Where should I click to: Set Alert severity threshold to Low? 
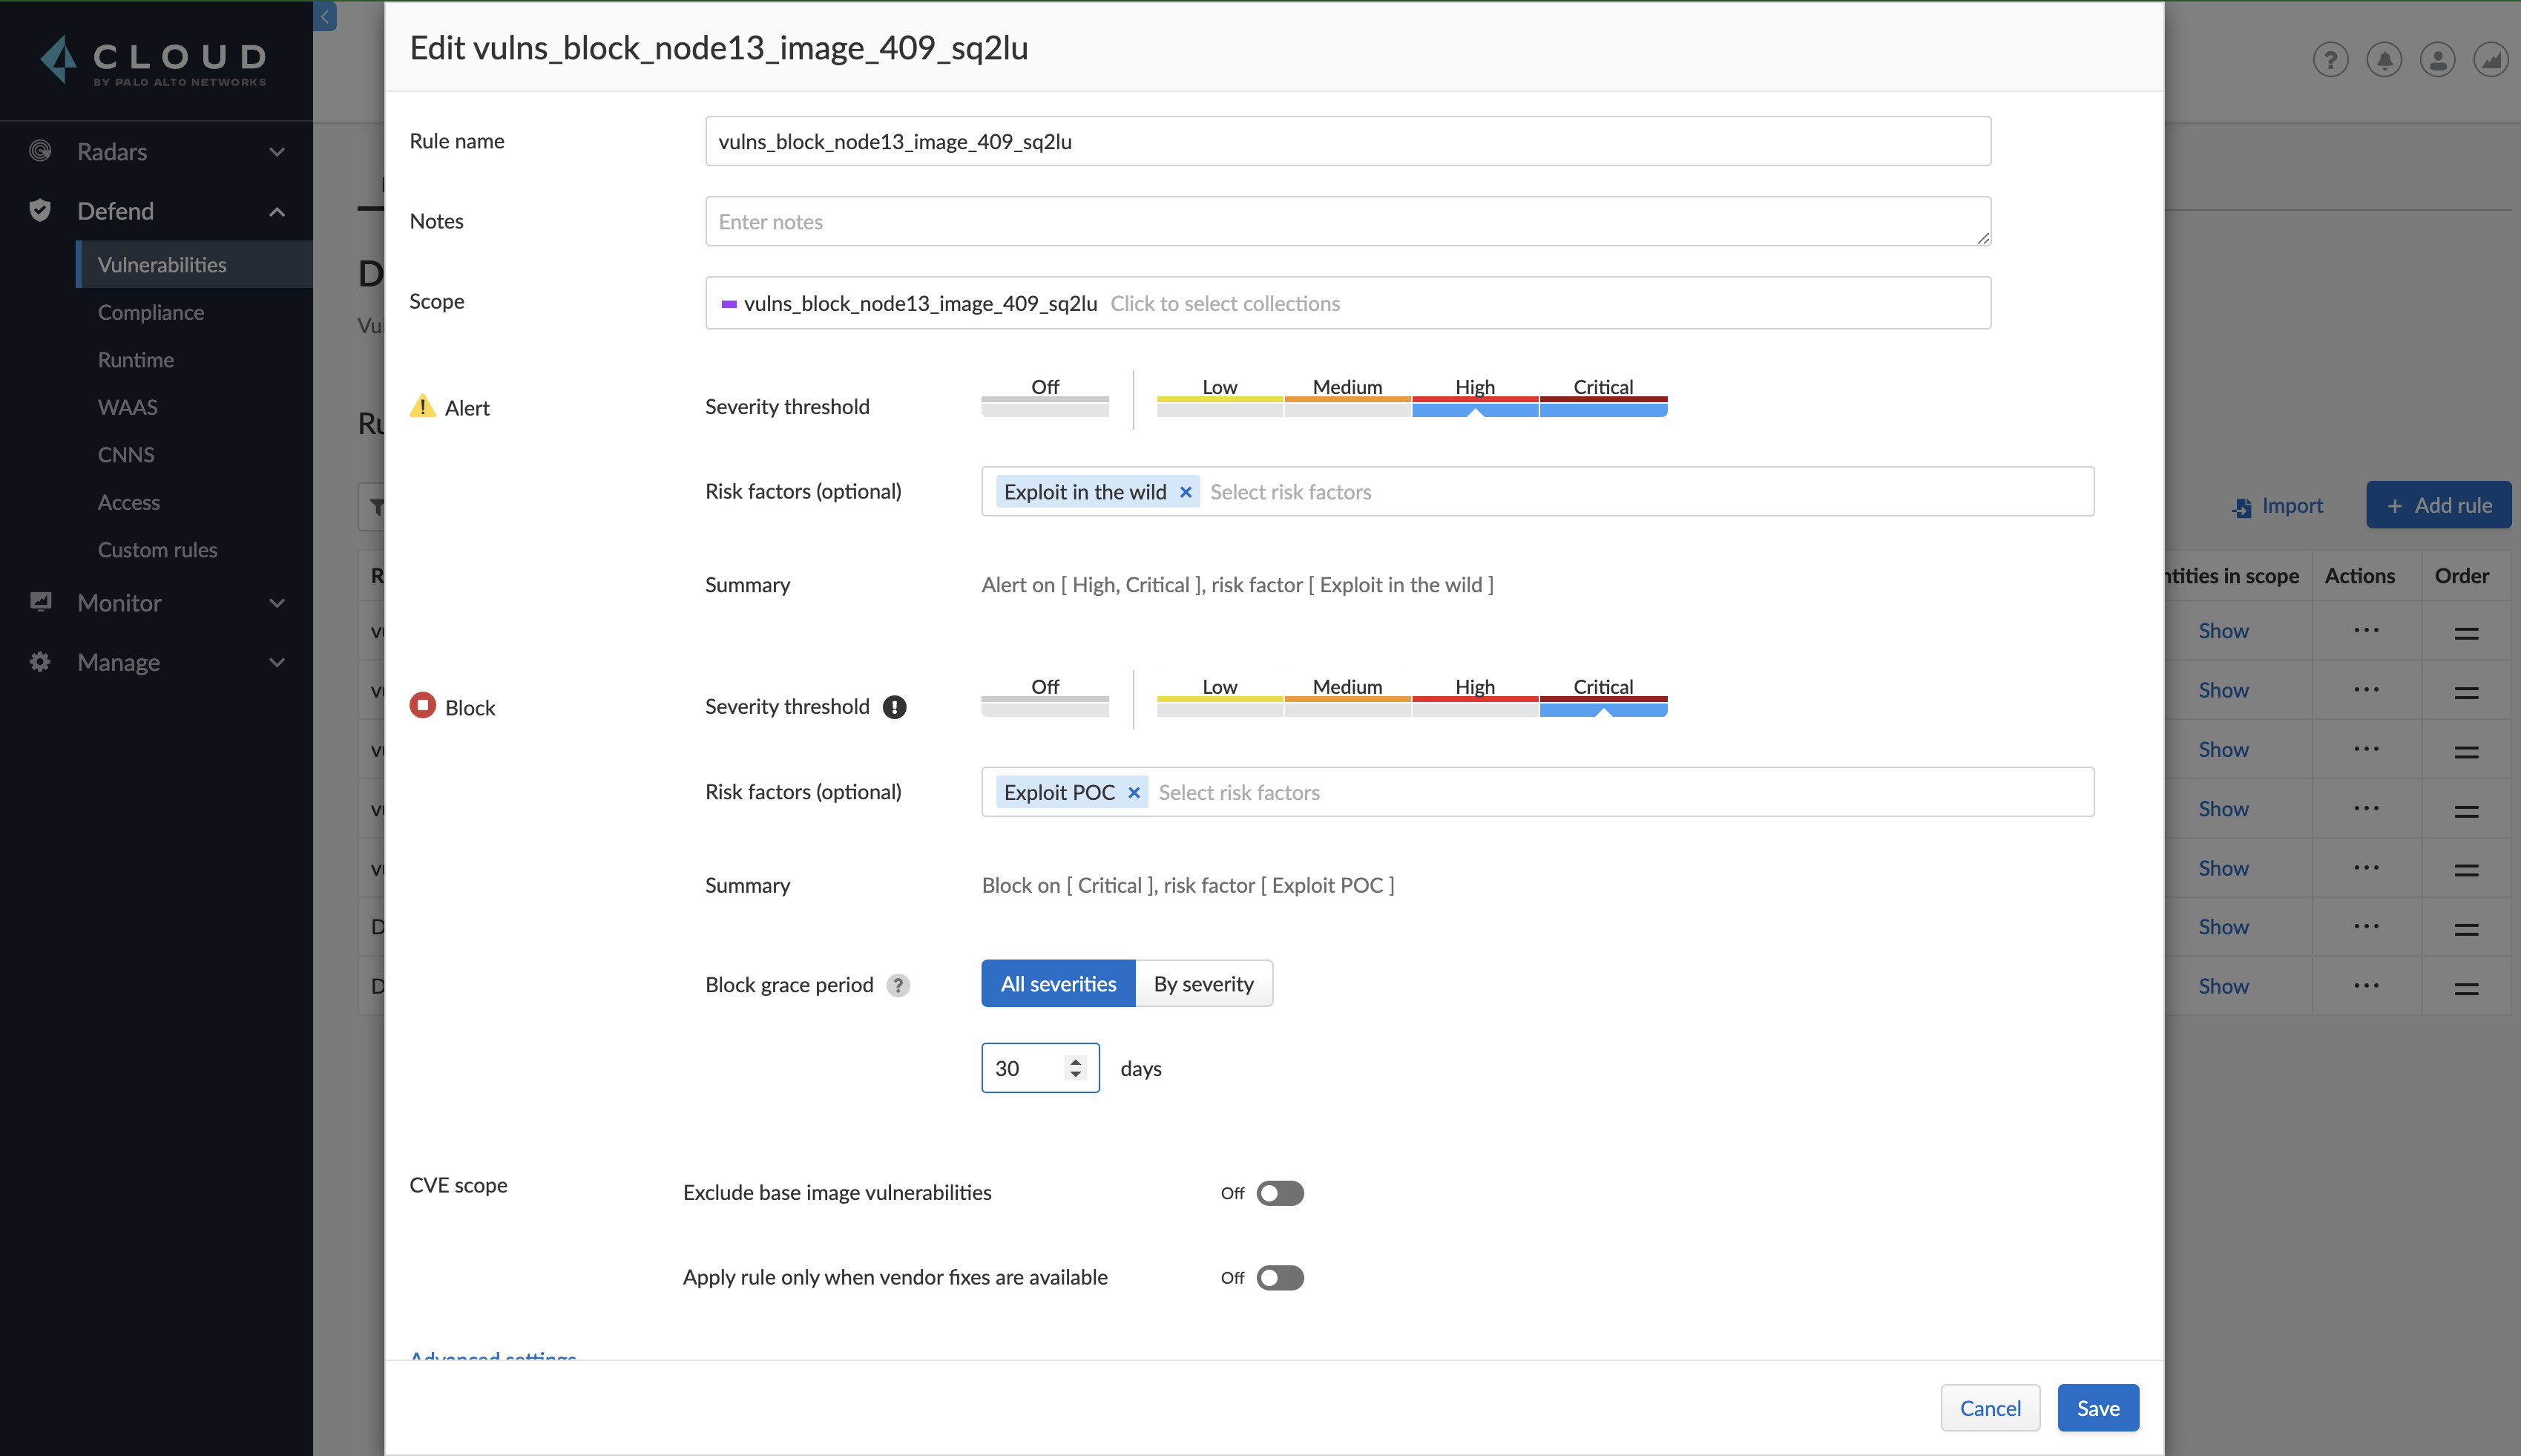pos(1220,396)
